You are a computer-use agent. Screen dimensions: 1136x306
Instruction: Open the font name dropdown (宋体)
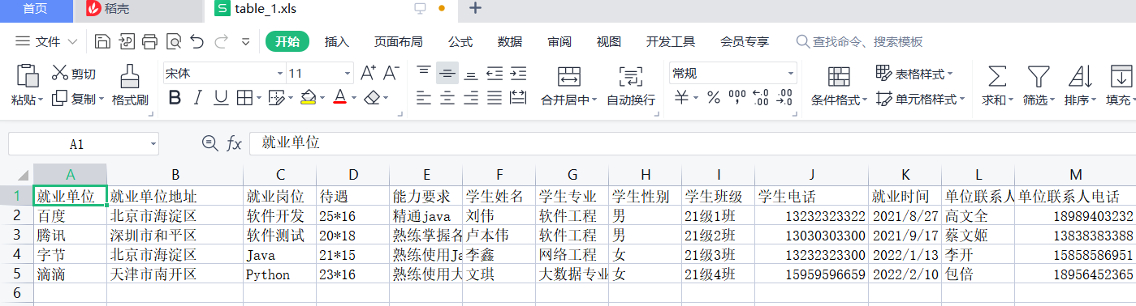pyautogui.click(x=279, y=74)
